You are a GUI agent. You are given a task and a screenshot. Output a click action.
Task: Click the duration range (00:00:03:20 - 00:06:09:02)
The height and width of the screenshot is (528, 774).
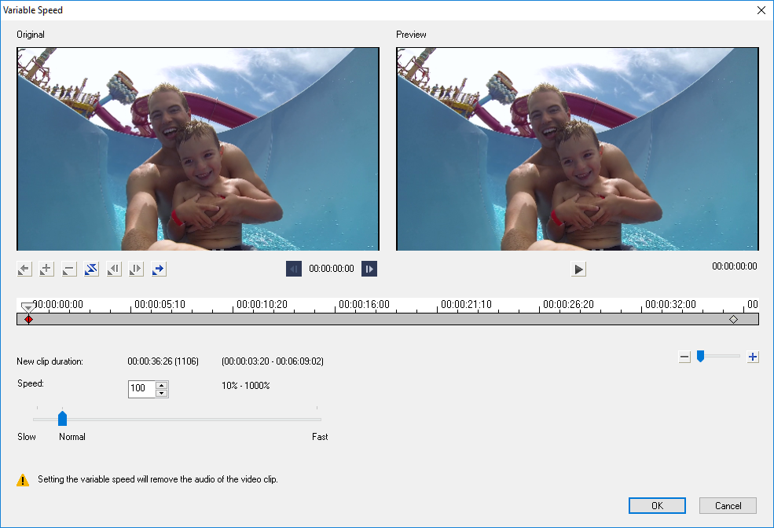(273, 361)
